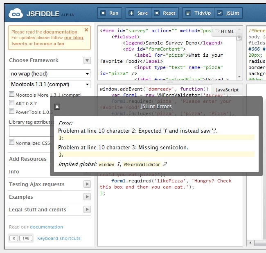Run the fiddle code
Image resolution: width=266 pixels, height=253 pixels.
109,13
